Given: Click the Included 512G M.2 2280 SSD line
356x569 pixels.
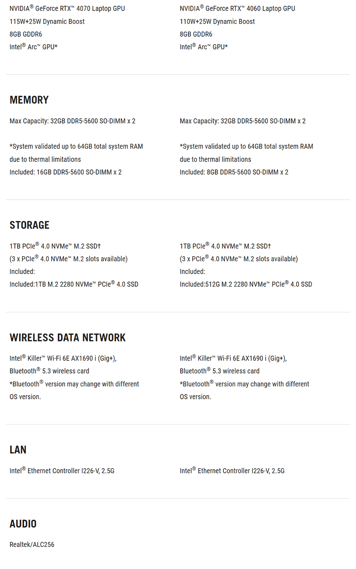Looking at the screenshot, I should point(246,284).
